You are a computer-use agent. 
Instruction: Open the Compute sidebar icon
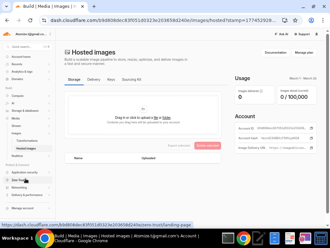tap(7, 96)
